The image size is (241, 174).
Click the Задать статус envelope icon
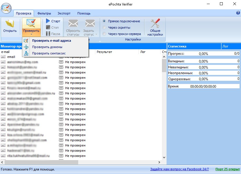[x=90, y=23]
